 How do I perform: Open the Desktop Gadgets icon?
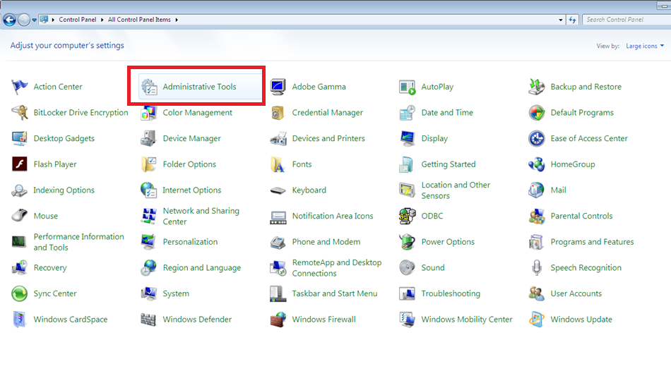pyautogui.click(x=20, y=138)
